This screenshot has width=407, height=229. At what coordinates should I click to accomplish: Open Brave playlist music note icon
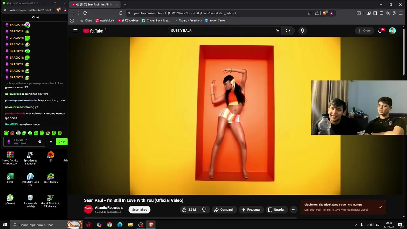369,13
